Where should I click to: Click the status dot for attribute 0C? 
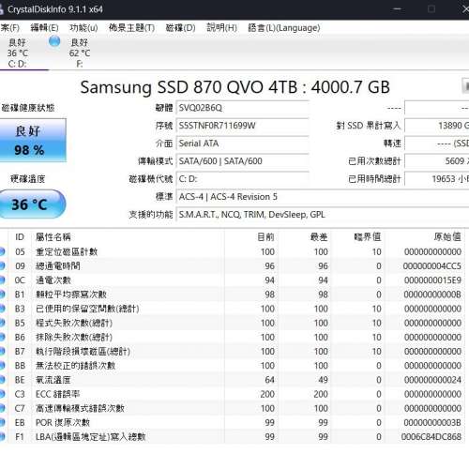click(2, 280)
